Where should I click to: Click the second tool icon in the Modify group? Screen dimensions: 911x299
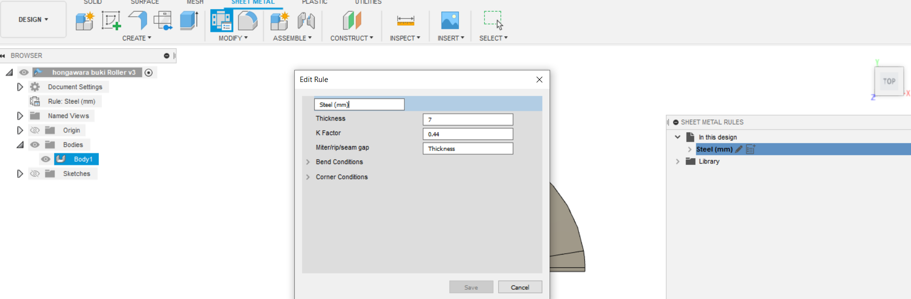(248, 21)
